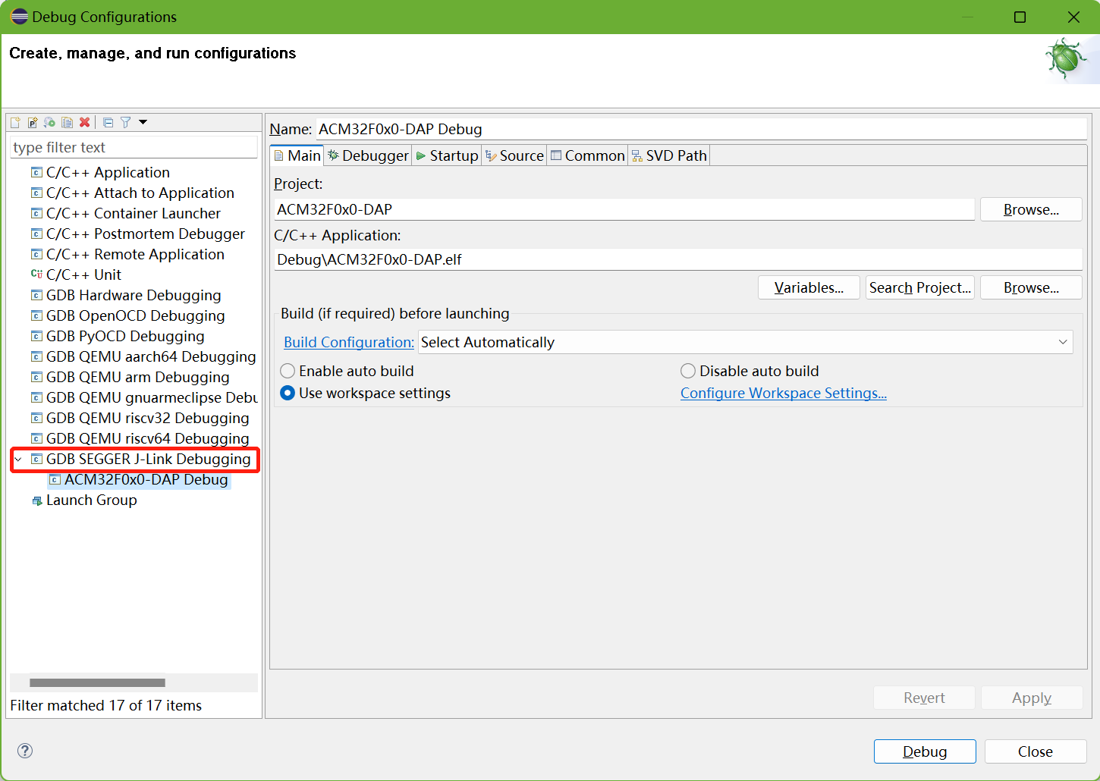1100x781 pixels.
Task: Delete the selected configuration with red X
Action: pyautogui.click(x=85, y=122)
